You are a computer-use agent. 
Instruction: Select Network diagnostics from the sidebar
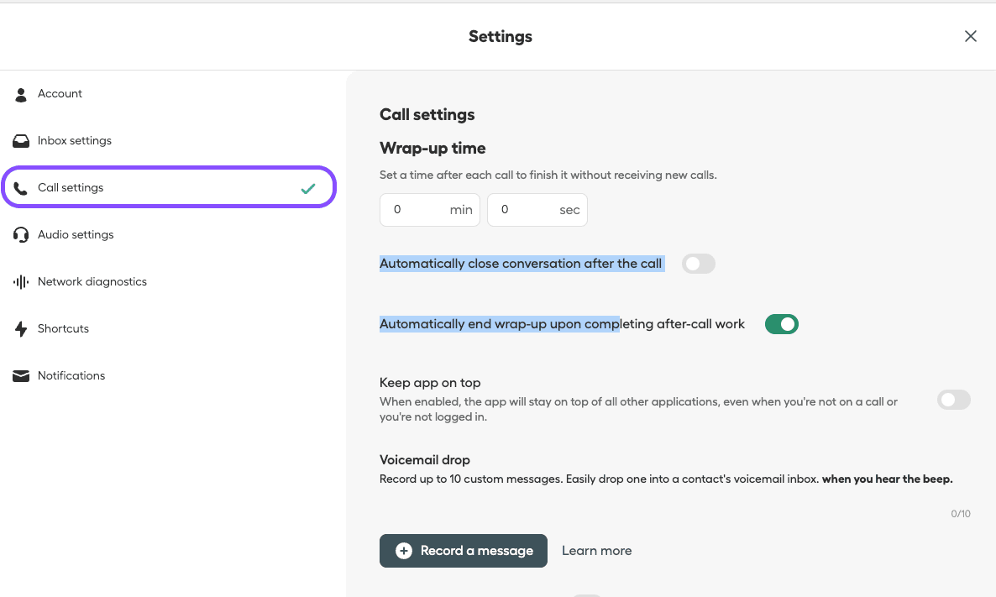(92, 282)
